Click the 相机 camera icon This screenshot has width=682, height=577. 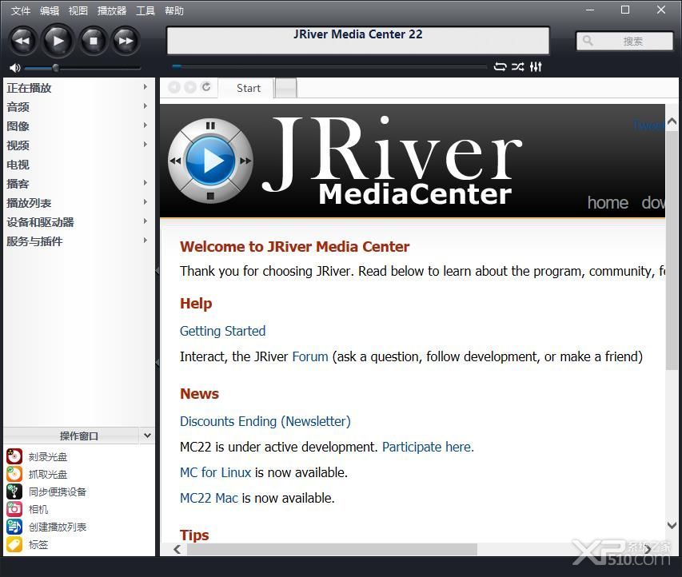[x=14, y=509]
